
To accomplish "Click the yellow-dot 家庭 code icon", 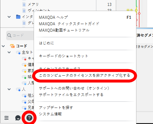I will click(x=24, y=71).
